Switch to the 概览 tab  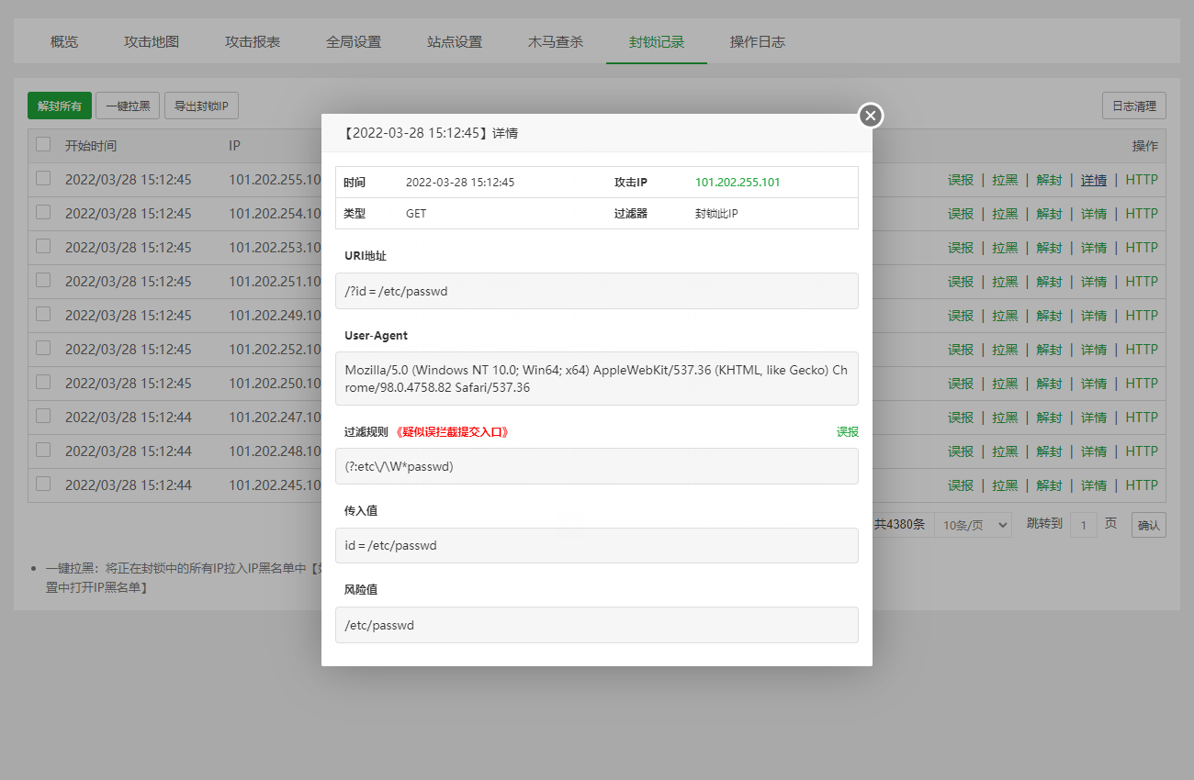pos(64,41)
